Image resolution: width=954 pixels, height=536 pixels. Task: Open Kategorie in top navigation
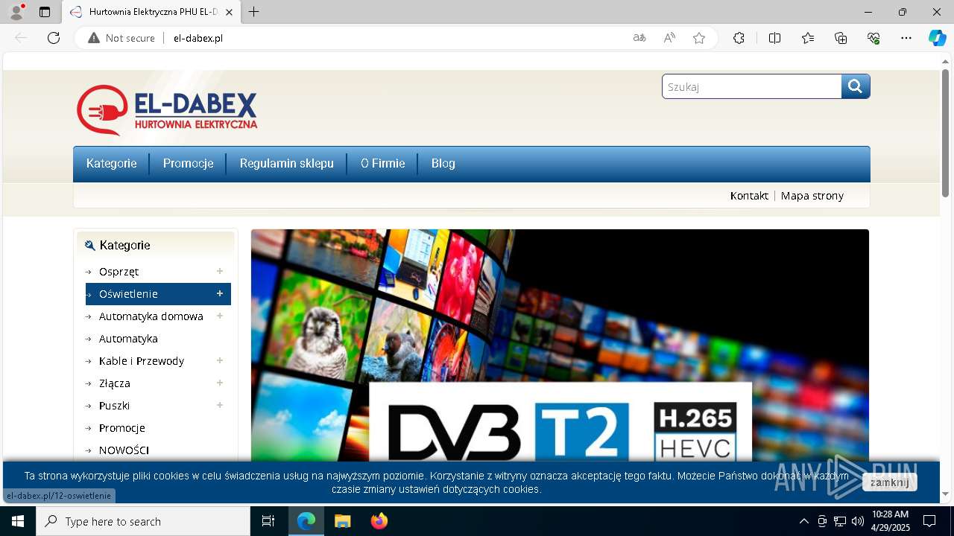[111, 164]
